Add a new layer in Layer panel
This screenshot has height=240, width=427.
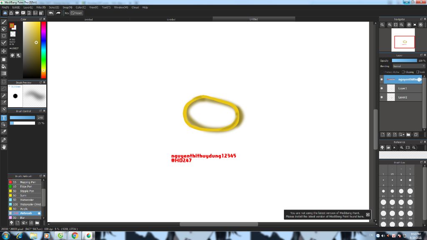pos(383,135)
